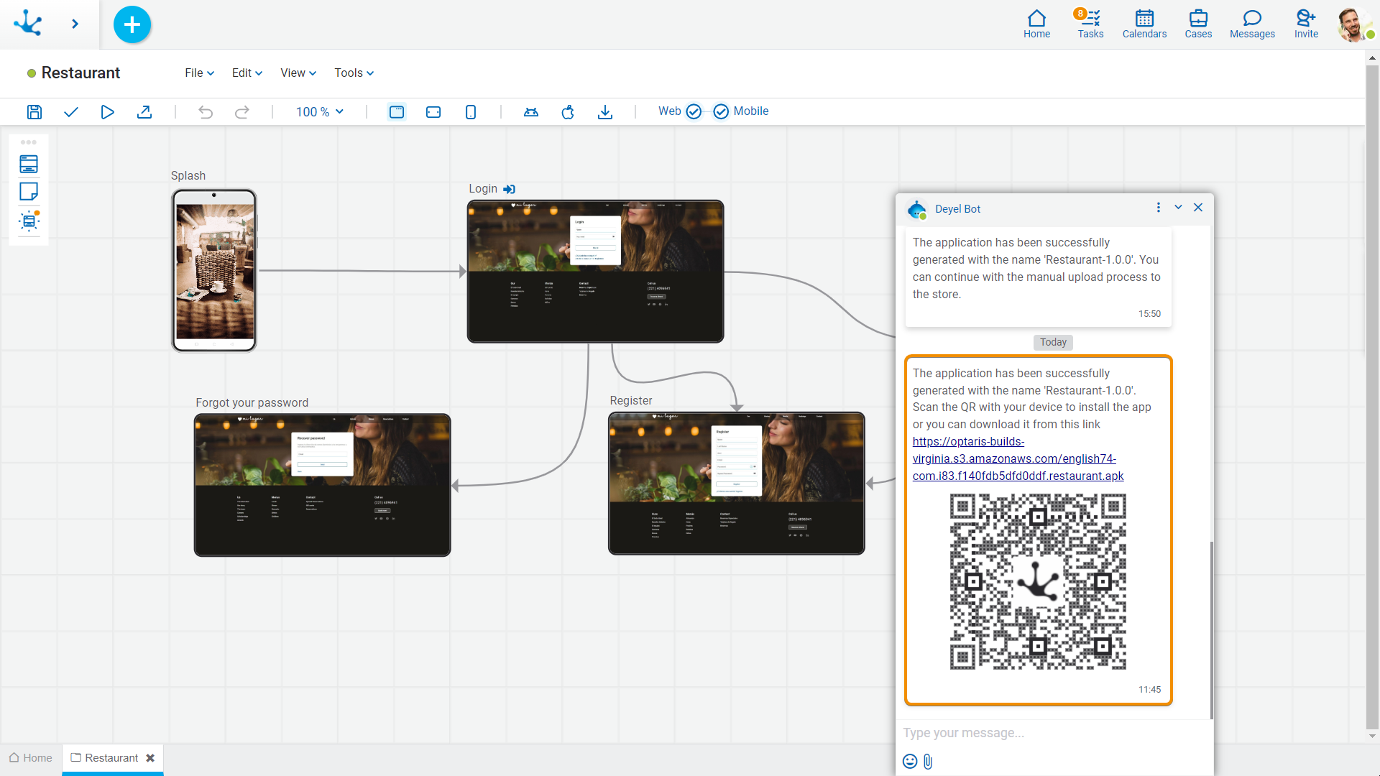Click the blue plus create button
This screenshot has height=776, width=1380.
[x=132, y=24]
